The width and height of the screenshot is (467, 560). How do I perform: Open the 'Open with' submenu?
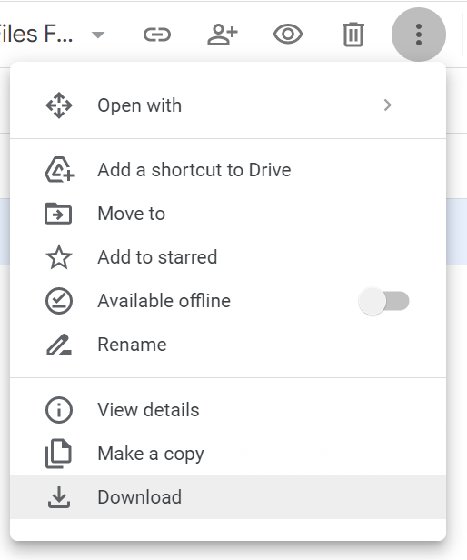(228, 105)
